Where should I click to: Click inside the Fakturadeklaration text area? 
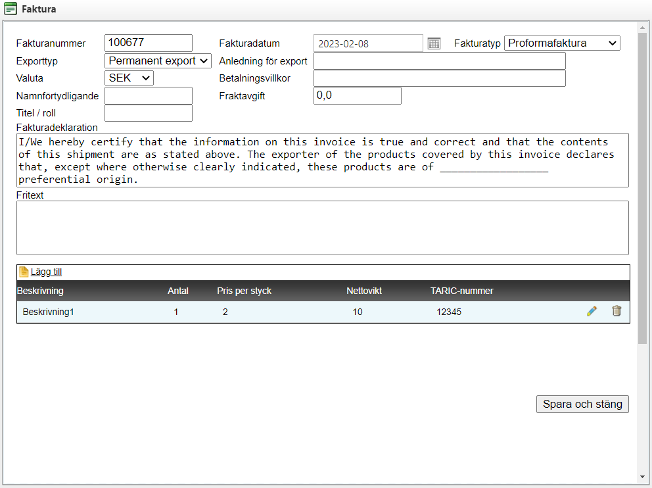(x=322, y=160)
